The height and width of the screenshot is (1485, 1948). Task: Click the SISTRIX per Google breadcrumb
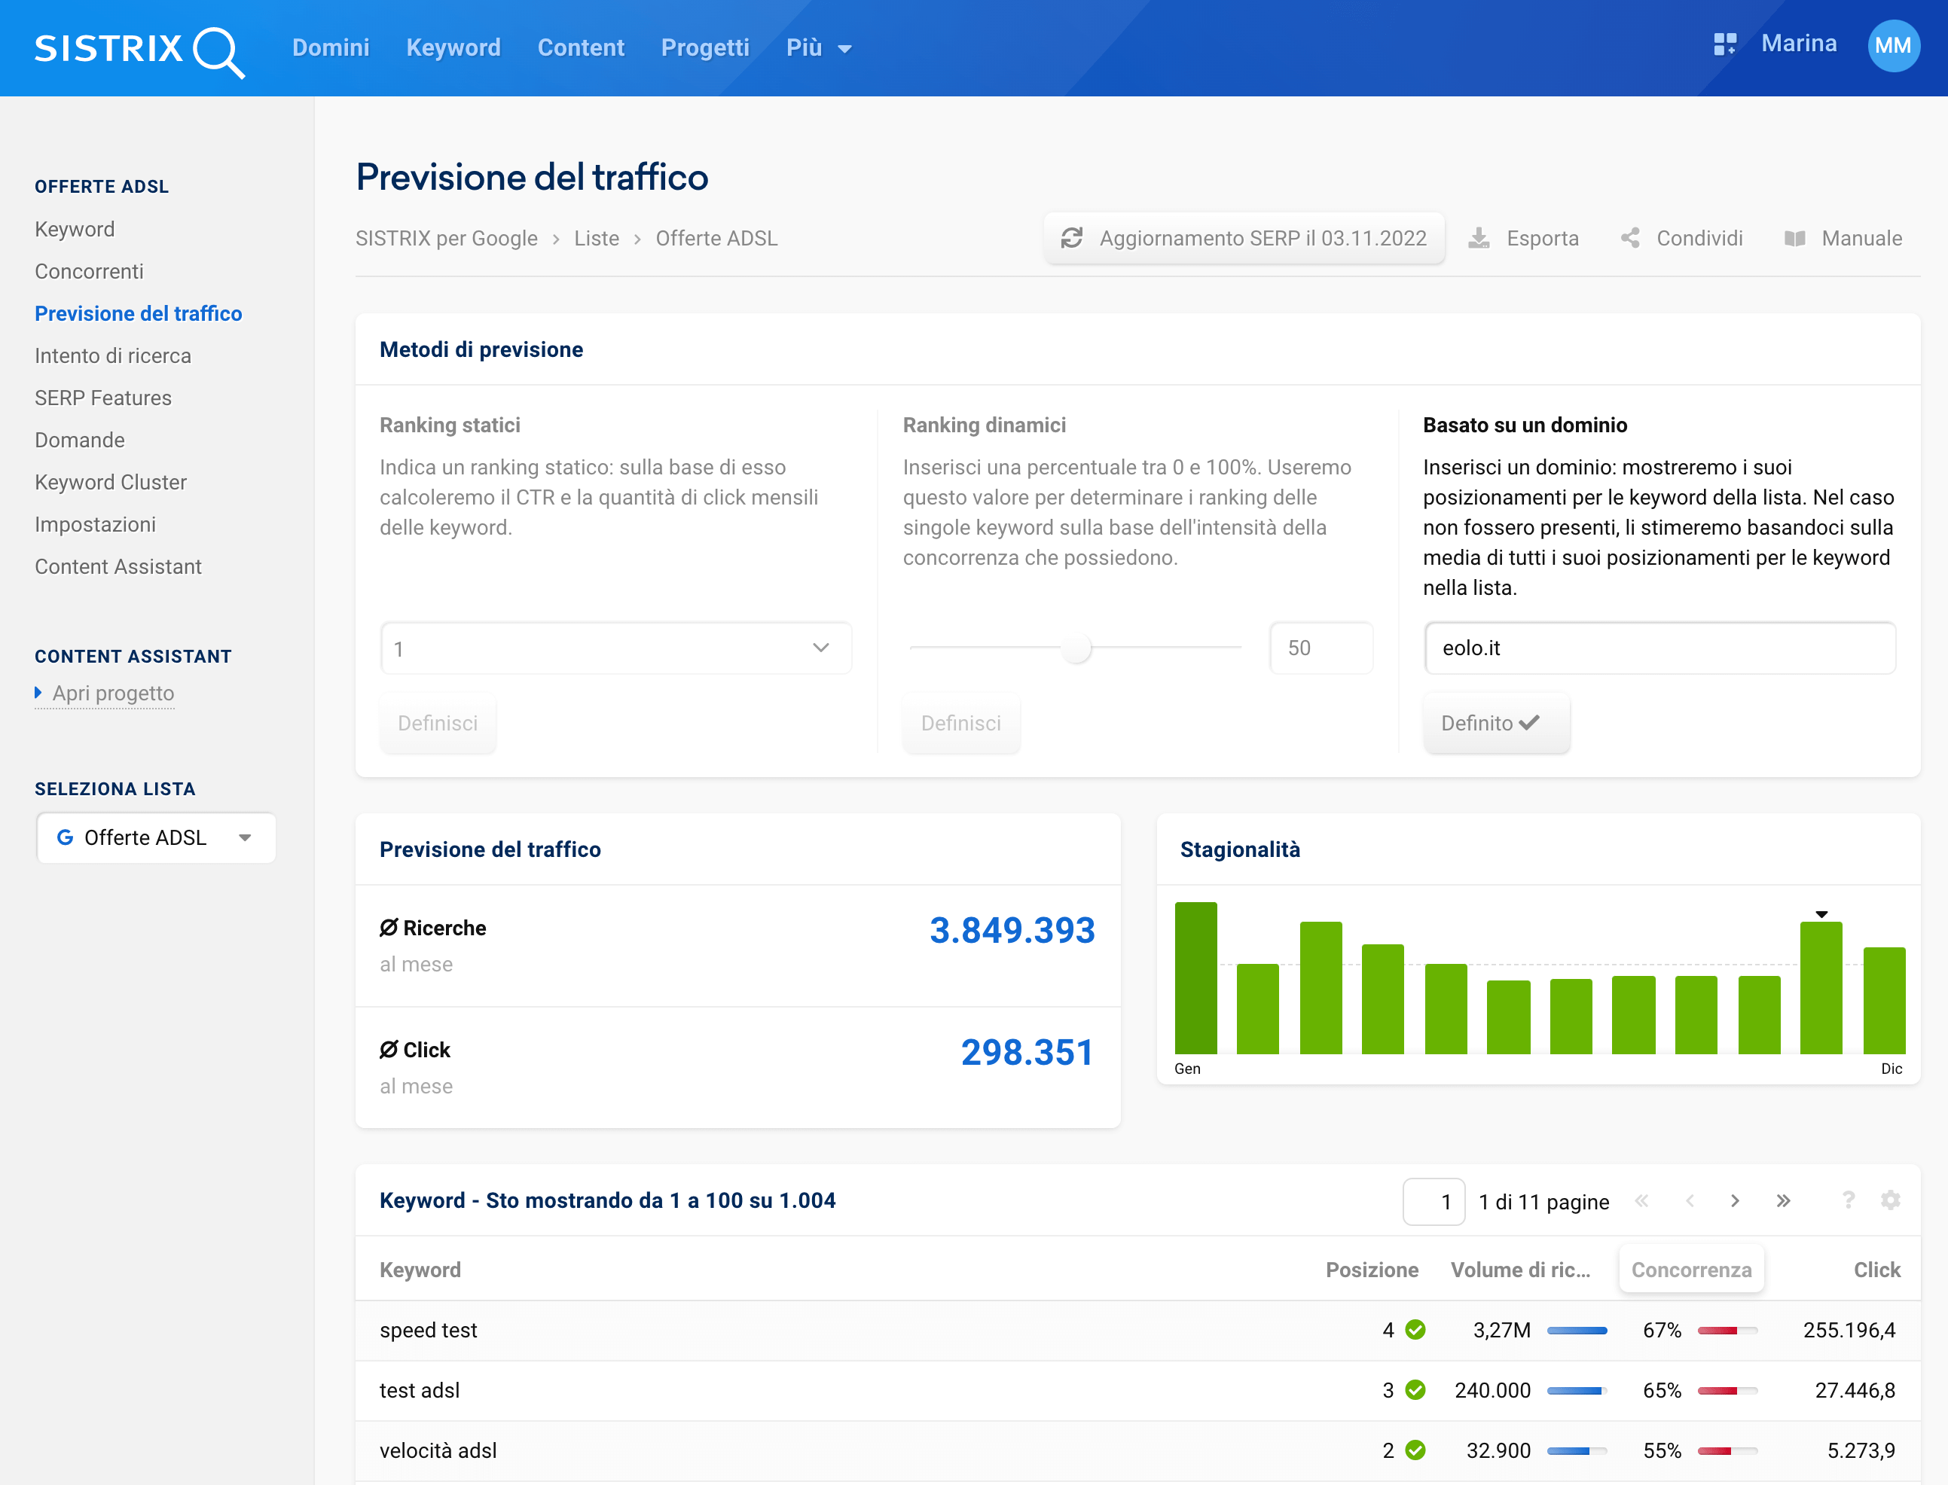(447, 238)
